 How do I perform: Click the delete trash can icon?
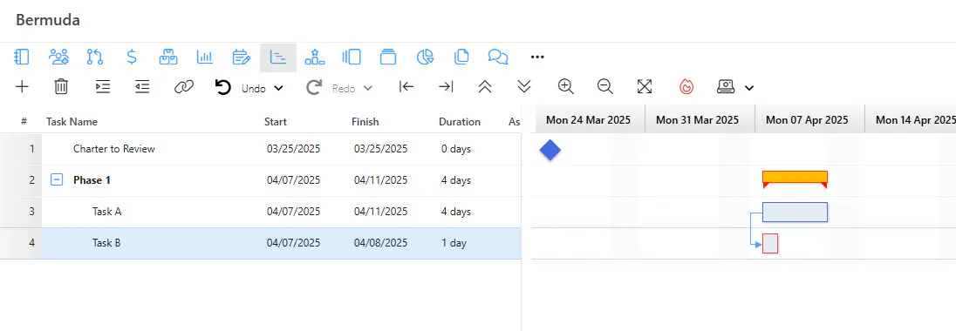pyautogui.click(x=61, y=87)
